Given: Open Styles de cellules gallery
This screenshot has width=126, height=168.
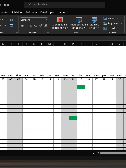Looking at the screenshot, I should [x=94, y=23].
